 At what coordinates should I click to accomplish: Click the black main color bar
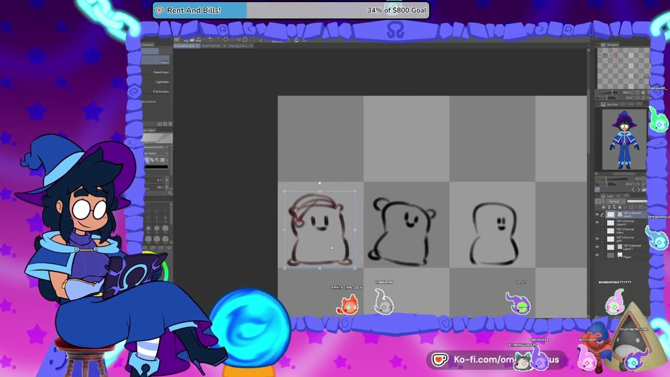[x=156, y=167]
